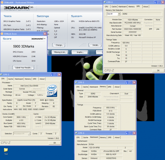165x160 pixels.
Task: Click the NVIDIA GeForce 8600 GTS text
Action: tap(89, 21)
